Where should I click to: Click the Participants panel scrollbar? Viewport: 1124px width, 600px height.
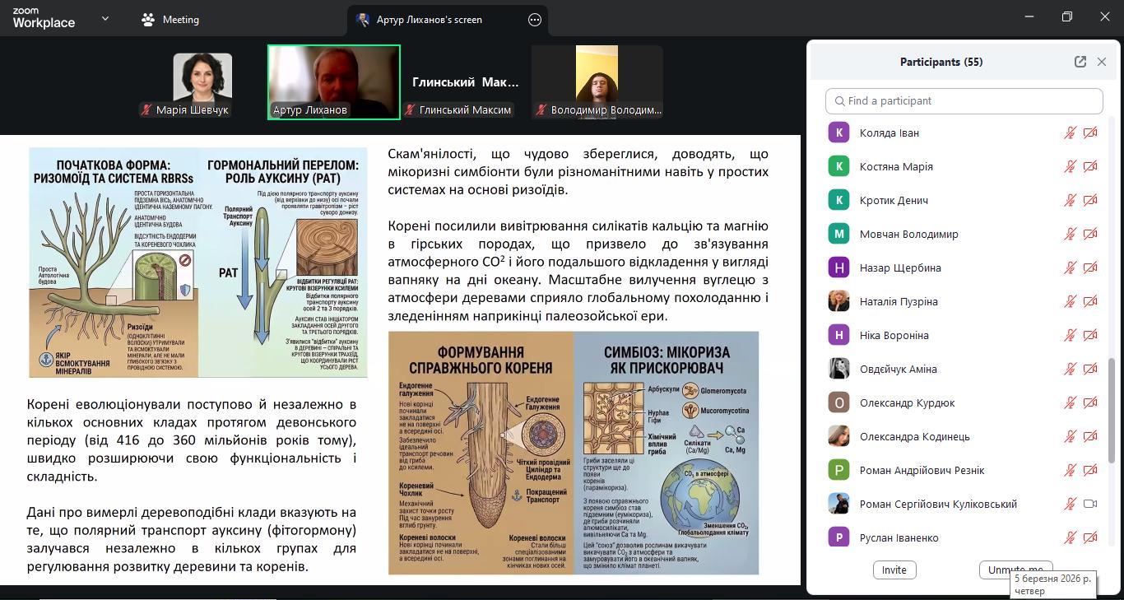1112,410
